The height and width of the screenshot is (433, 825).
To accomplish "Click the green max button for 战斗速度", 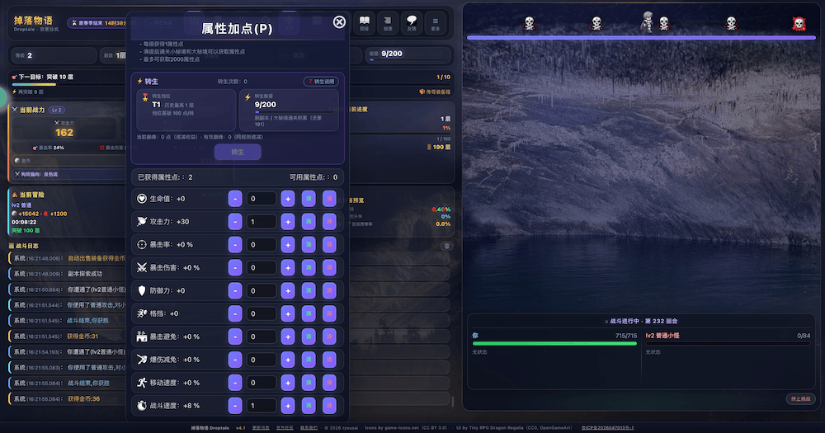I will tap(309, 406).
